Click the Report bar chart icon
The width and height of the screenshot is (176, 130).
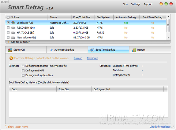click(x=134, y=50)
